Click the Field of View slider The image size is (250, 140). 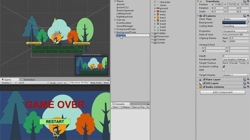click(230, 35)
